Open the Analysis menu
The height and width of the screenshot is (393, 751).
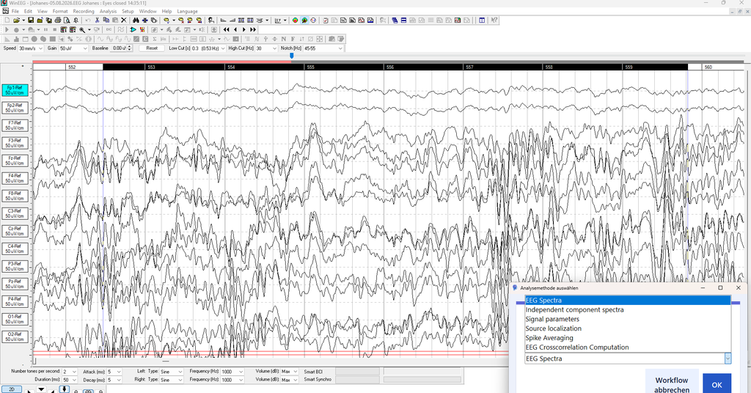[108, 11]
